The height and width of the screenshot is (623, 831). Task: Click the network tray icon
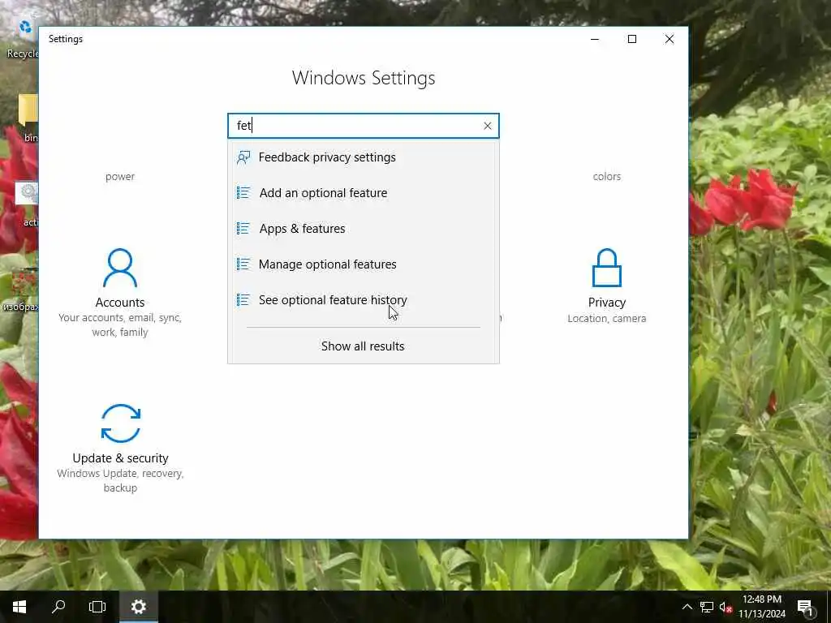click(707, 607)
